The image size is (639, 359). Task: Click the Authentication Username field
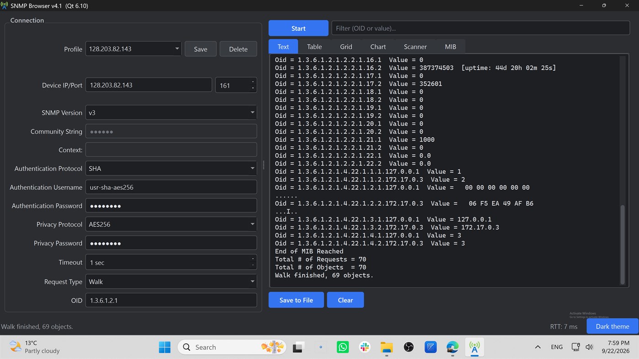171,187
